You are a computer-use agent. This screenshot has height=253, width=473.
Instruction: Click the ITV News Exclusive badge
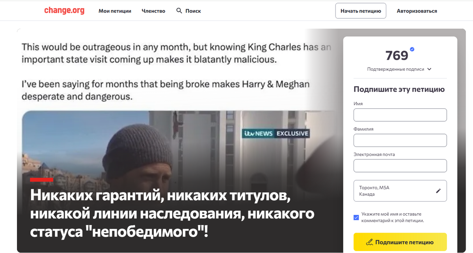[x=276, y=134]
